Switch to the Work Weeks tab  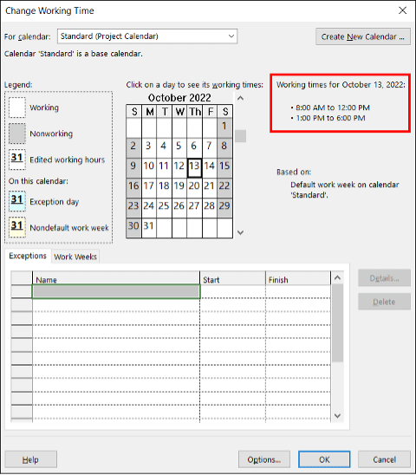click(75, 257)
